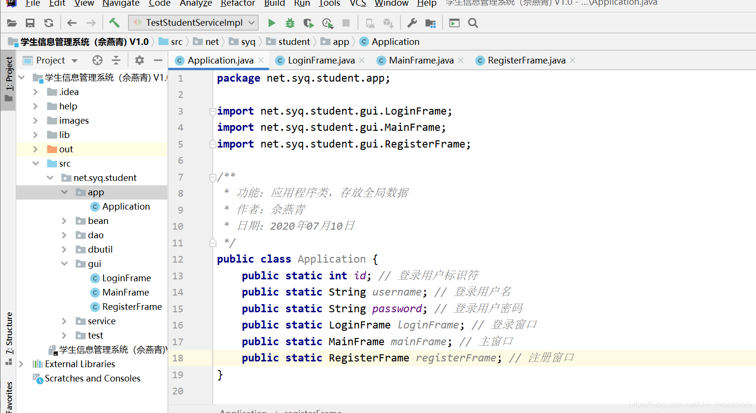Click Collapse All icon in Project panel

click(x=116, y=60)
